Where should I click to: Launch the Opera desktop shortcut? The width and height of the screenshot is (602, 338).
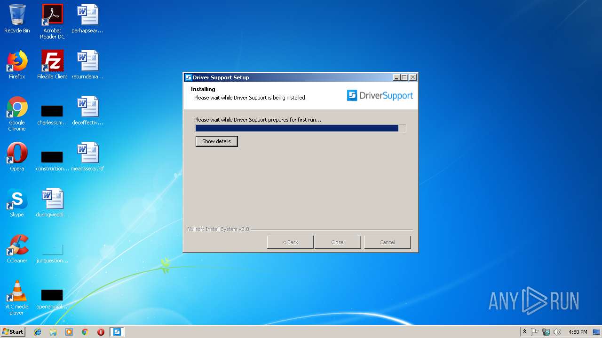point(17,157)
